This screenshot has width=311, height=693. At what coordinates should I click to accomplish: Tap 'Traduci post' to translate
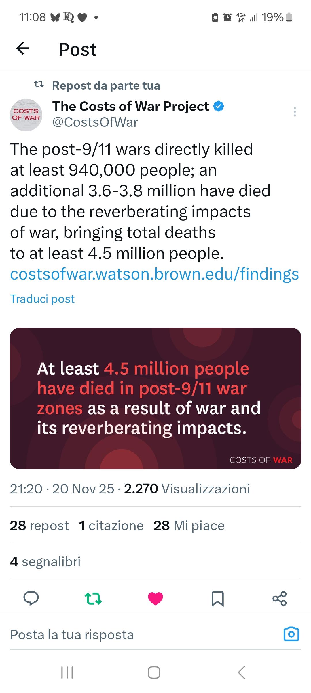42,299
